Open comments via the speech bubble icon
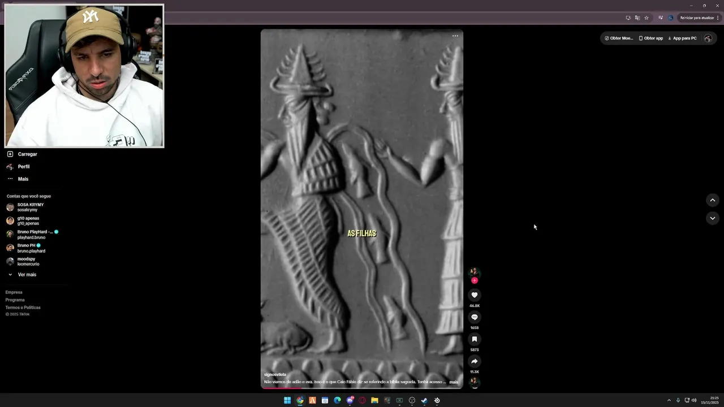The height and width of the screenshot is (407, 724). (x=474, y=317)
